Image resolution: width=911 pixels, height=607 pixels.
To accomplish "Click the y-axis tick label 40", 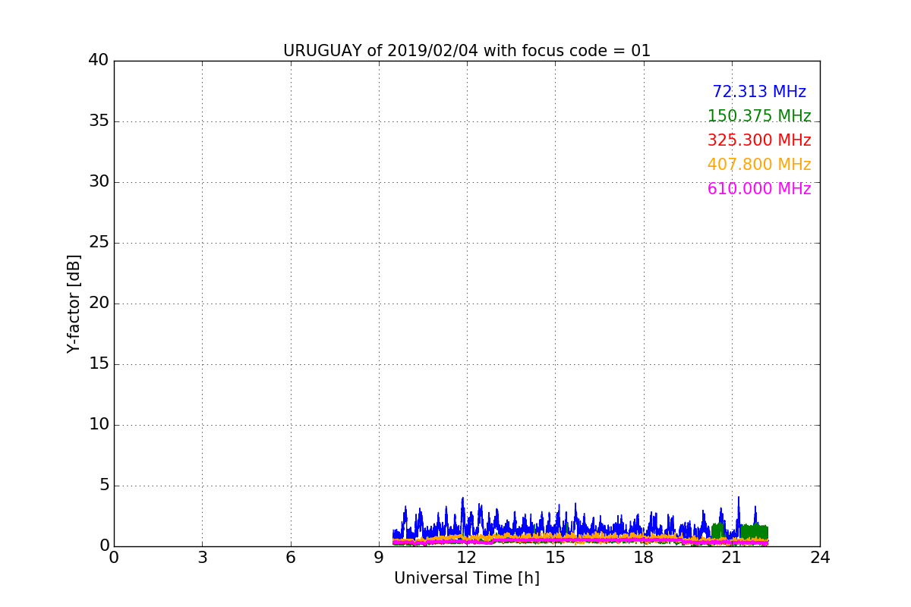I will [99, 60].
